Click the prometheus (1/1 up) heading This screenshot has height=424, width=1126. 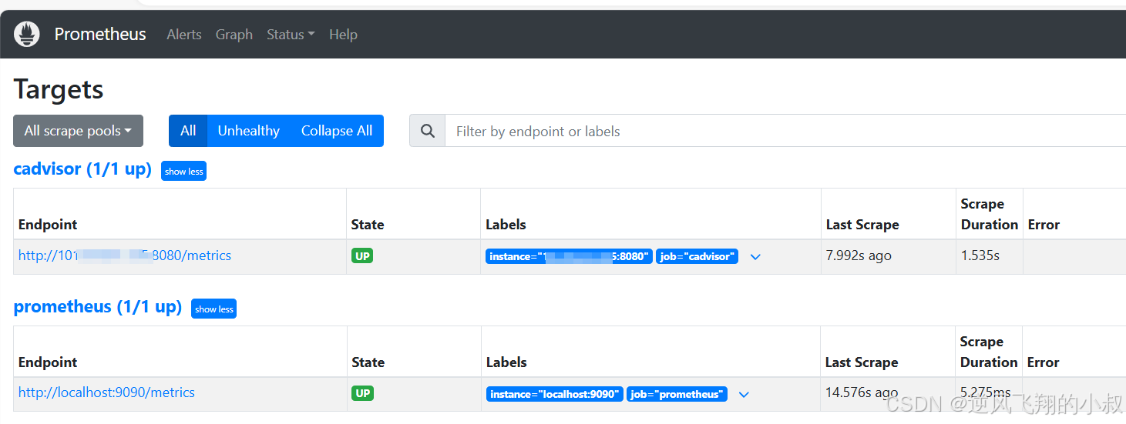pos(98,307)
